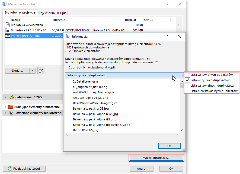Image resolution: width=240 pixels, height=174 pixels.
Task: Click the Dodaj... button
Action: (x=17, y=71)
